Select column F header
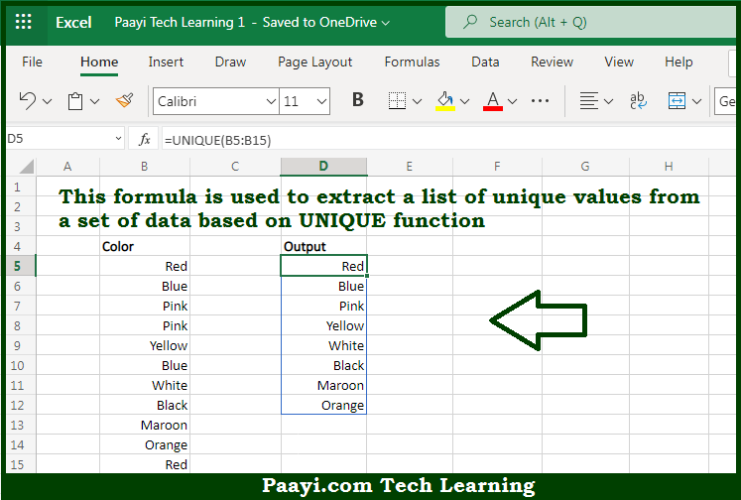The image size is (741, 500). click(497, 167)
